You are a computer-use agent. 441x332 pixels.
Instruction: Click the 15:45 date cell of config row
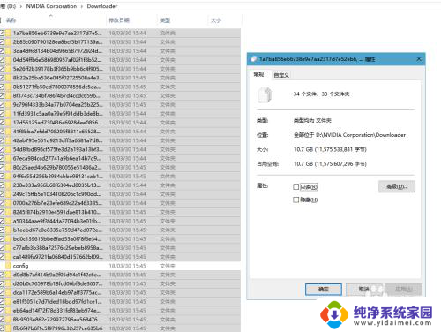point(127,266)
